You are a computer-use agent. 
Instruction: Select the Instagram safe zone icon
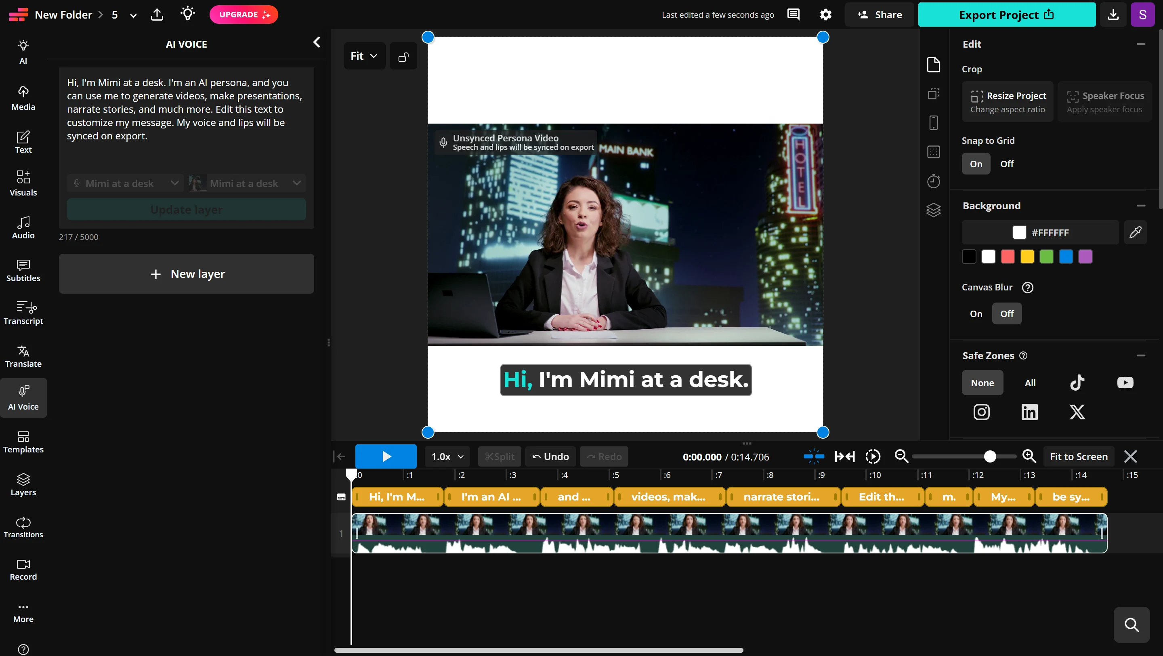point(982,412)
